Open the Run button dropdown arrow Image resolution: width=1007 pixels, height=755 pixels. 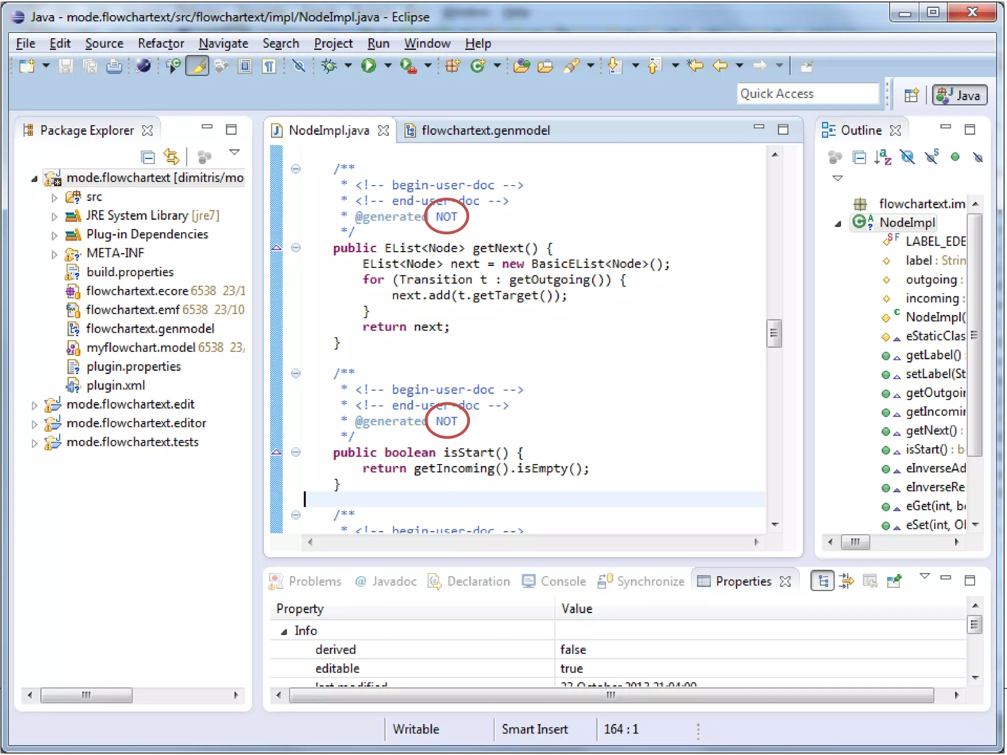[388, 65]
